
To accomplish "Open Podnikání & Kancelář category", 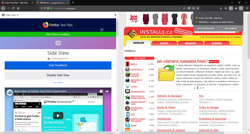I will [x=212, y=119].
